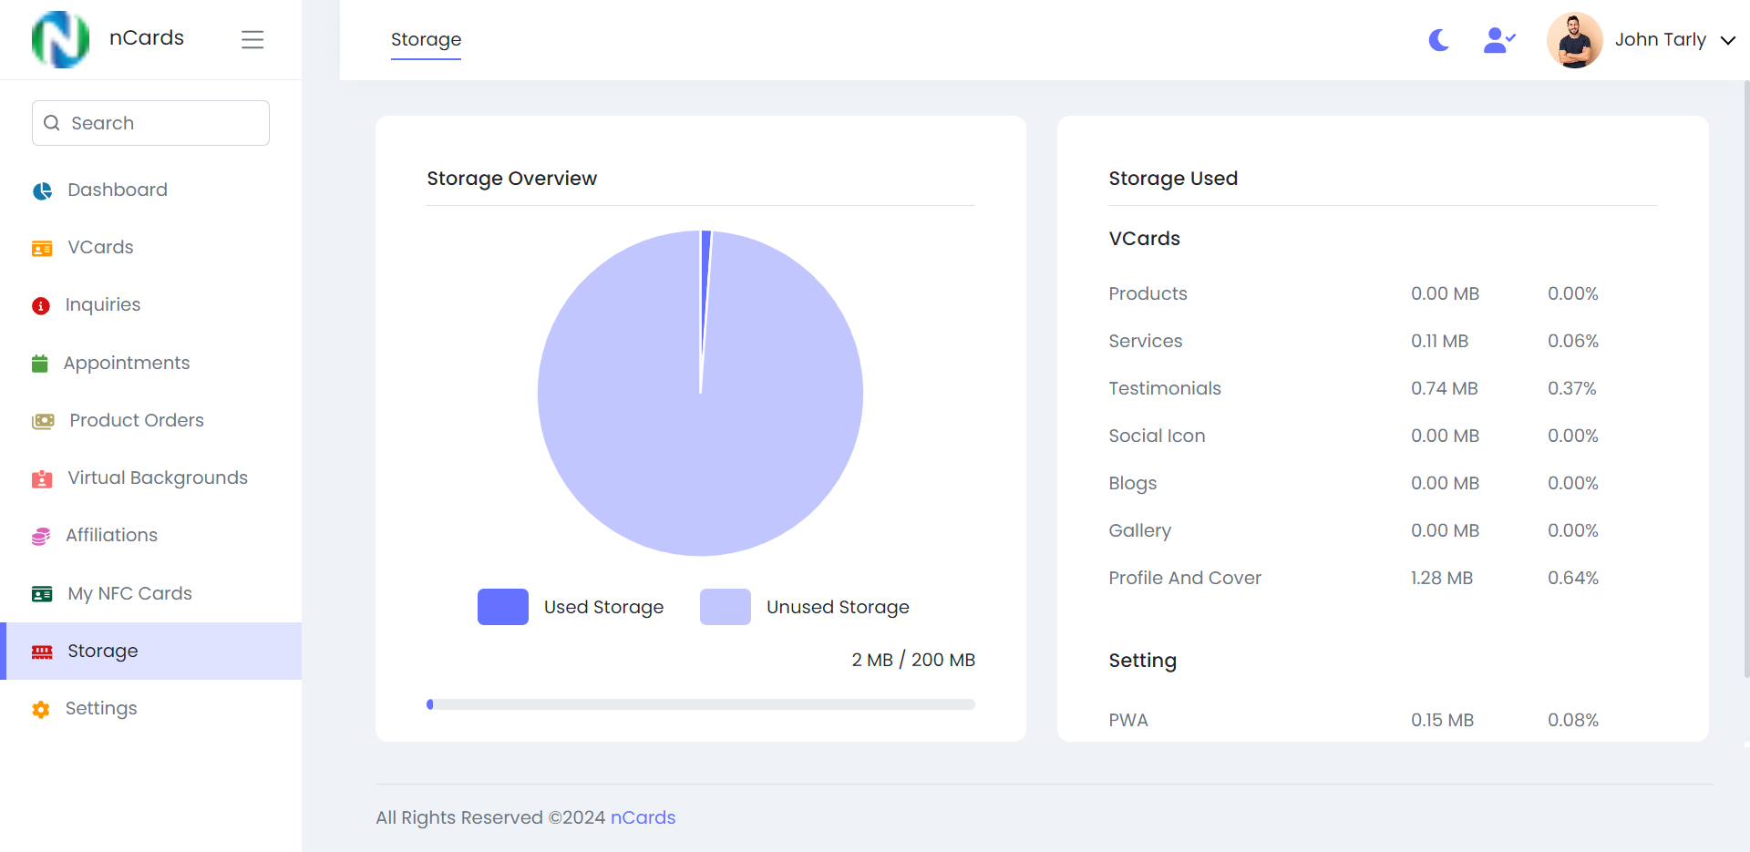Image resolution: width=1750 pixels, height=852 pixels.
Task: Click John Tarly's avatar picture
Action: (1574, 40)
